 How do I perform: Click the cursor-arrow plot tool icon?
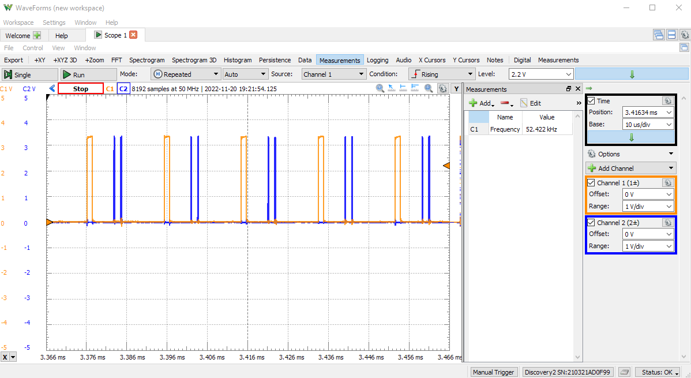click(x=391, y=88)
